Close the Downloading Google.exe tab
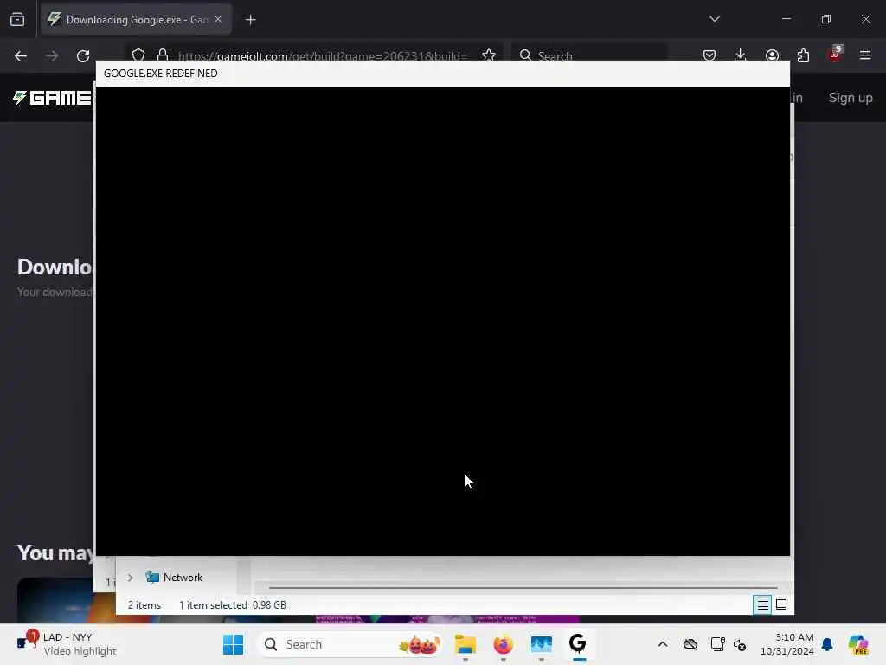 tap(218, 19)
